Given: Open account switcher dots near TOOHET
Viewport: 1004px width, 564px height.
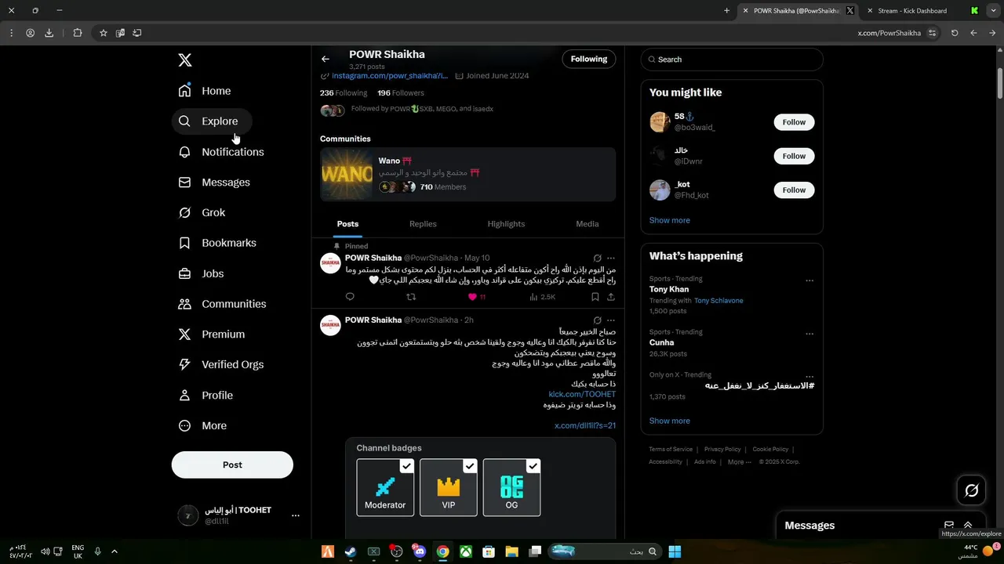Looking at the screenshot, I should click(296, 515).
